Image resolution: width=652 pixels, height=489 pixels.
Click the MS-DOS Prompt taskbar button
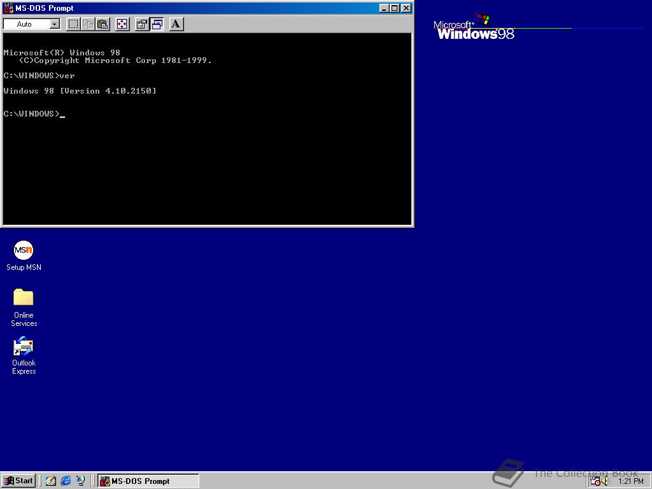(148, 481)
